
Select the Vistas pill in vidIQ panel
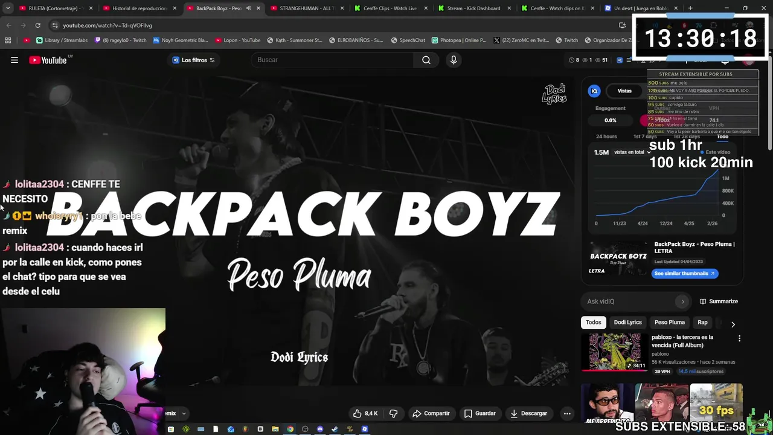(x=624, y=91)
